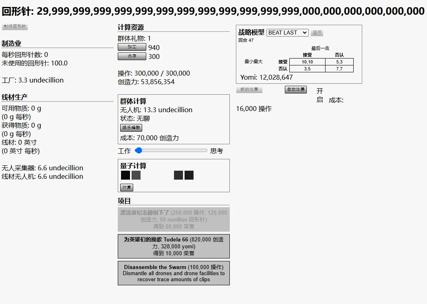Toggle the 自动比赛 button
The height and width of the screenshot is (304, 427).
pos(296,90)
